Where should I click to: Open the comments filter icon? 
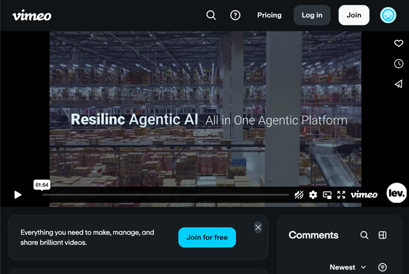(382, 267)
